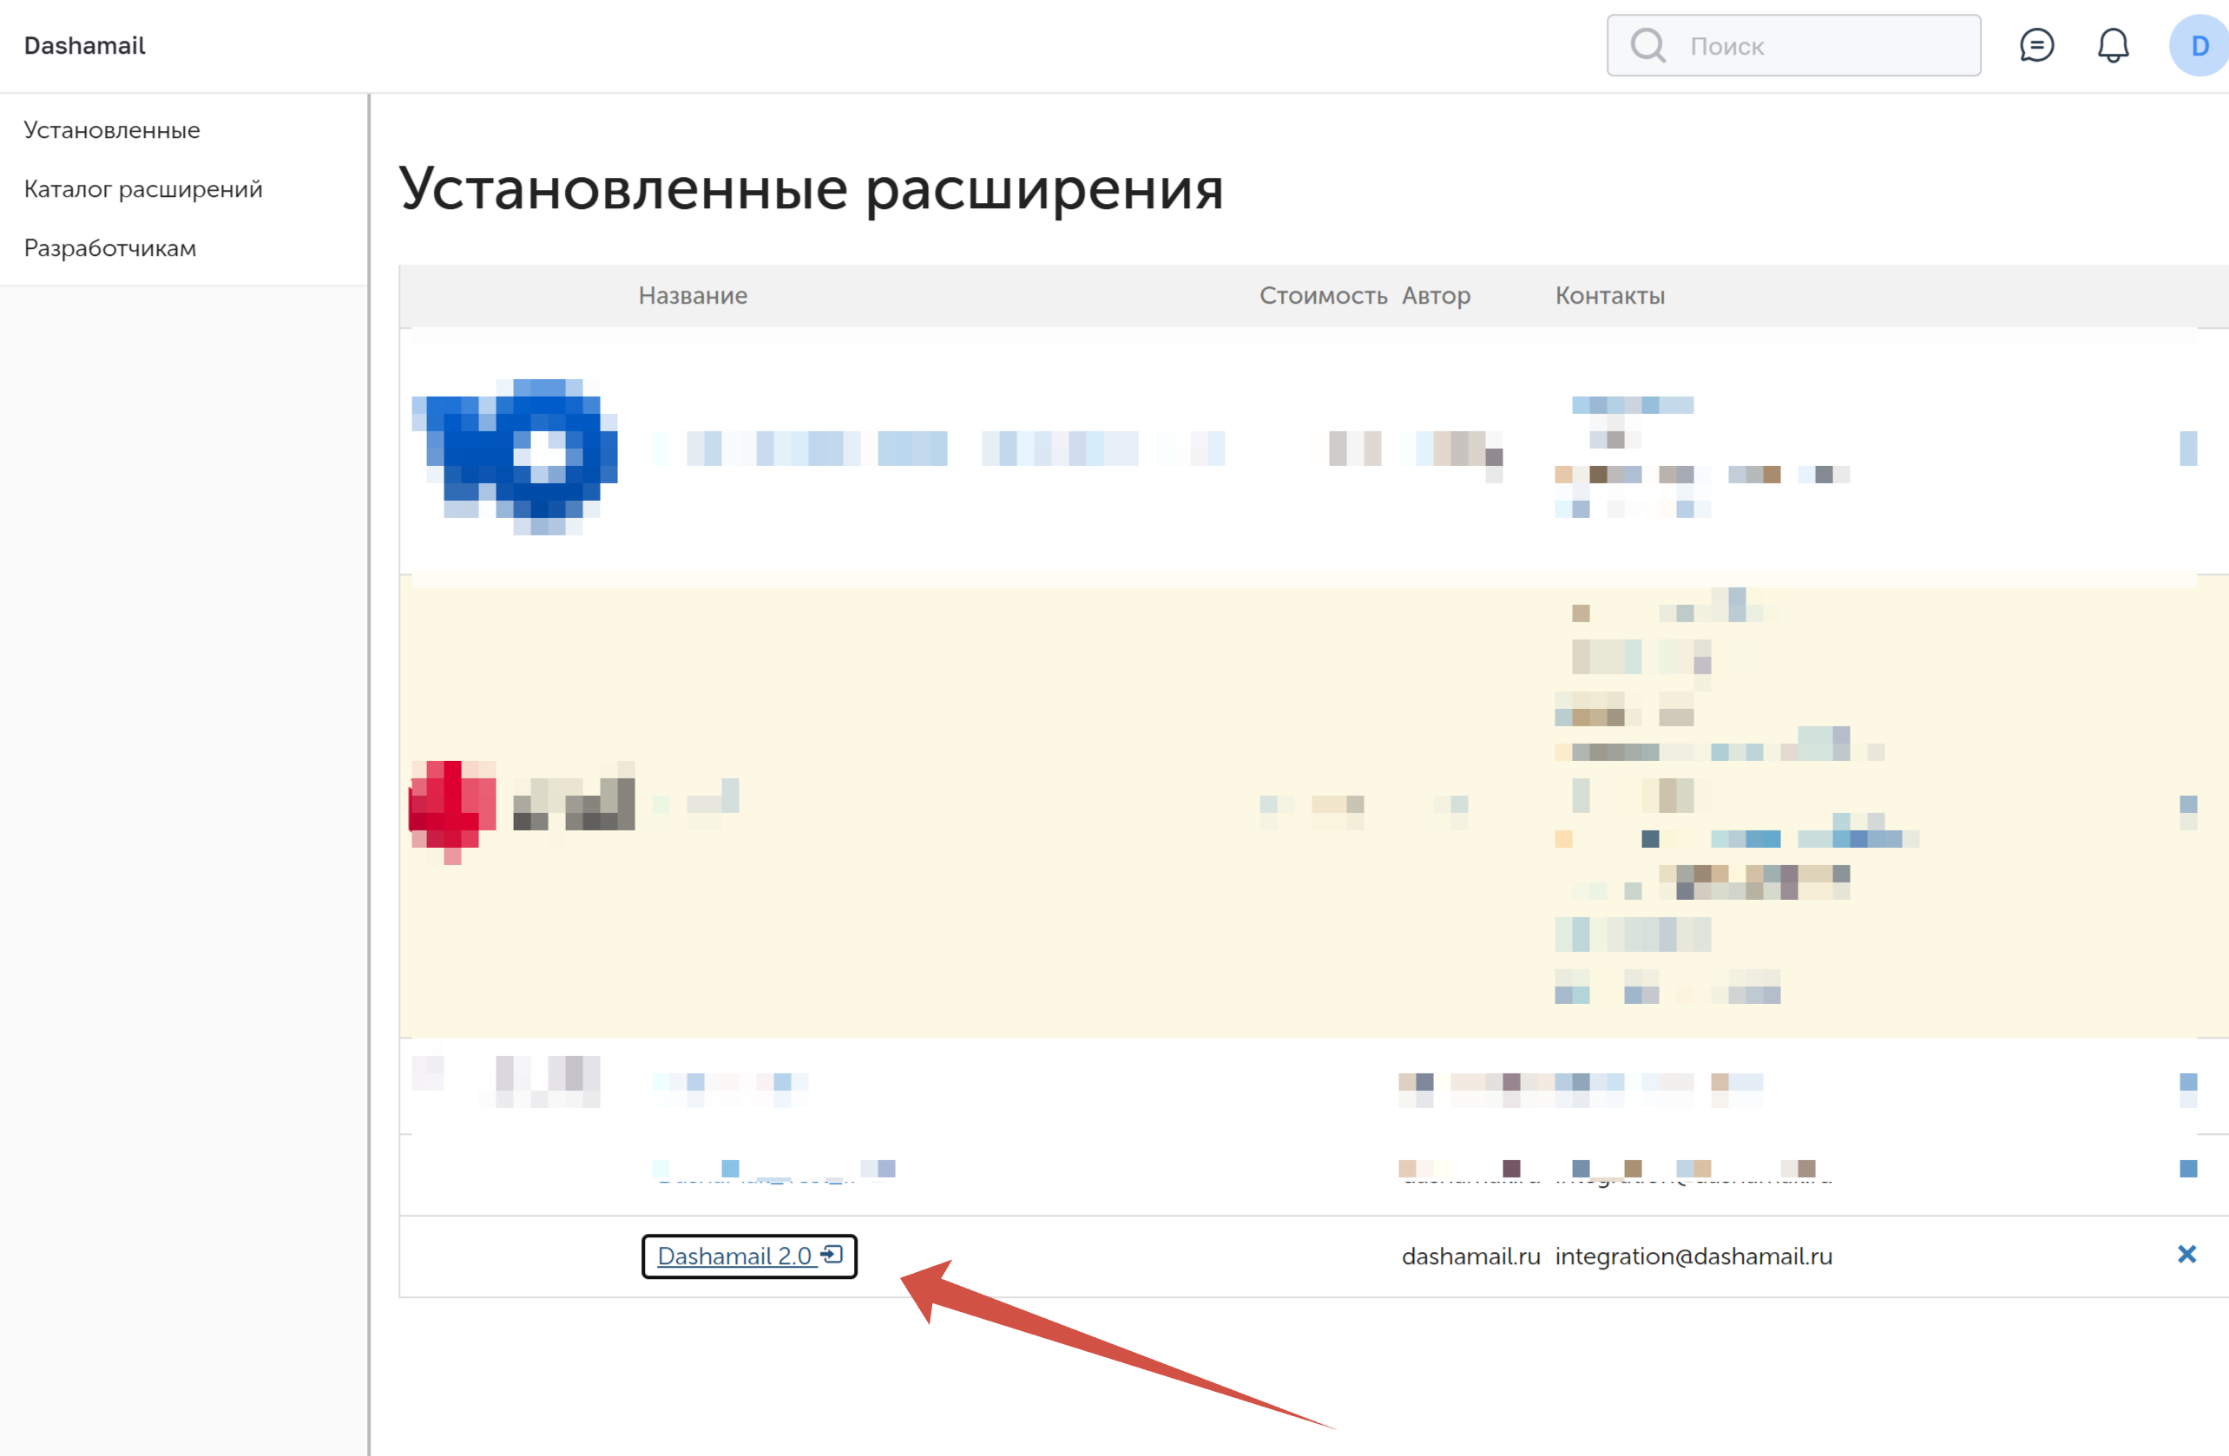Focus the Поиск search field
Image resolution: width=2229 pixels, height=1456 pixels.
1793,45
